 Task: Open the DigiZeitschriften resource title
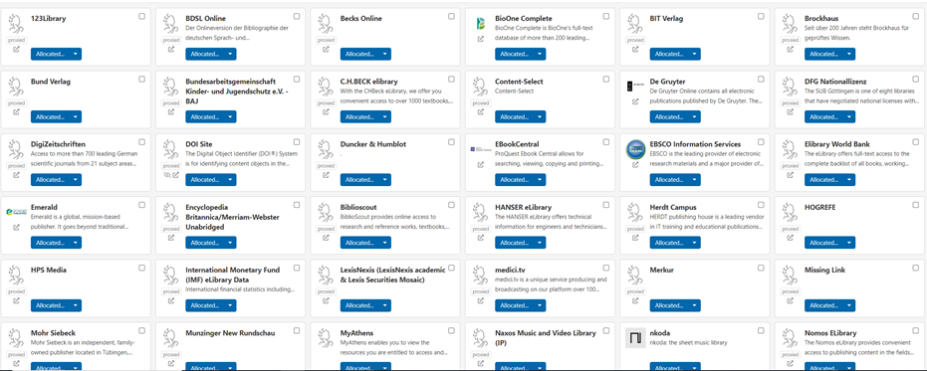(58, 144)
